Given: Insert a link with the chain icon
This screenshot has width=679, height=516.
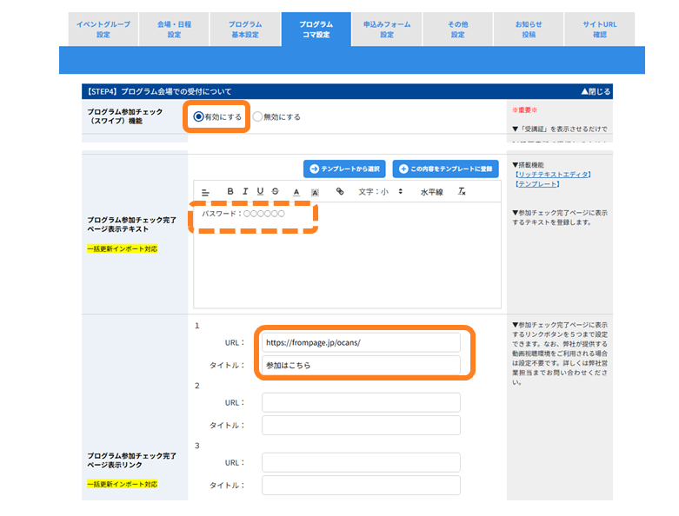Looking at the screenshot, I should 340,191.
